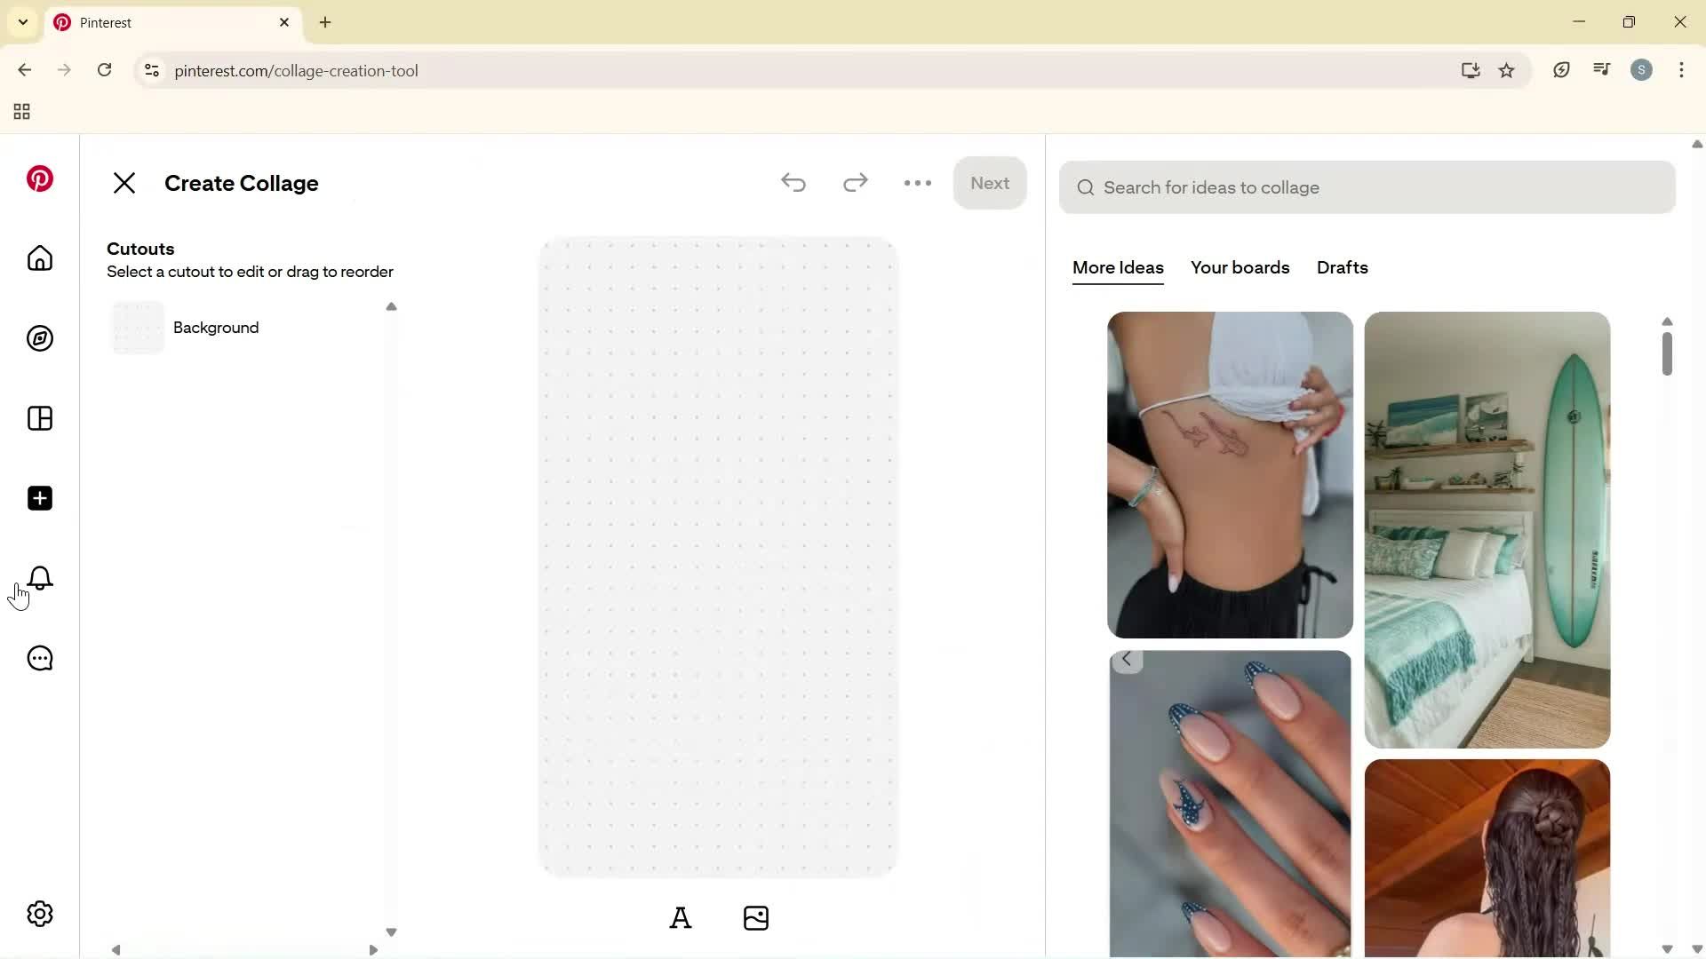The image size is (1706, 959).
Task: Undo the last collage action
Action: [793, 183]
